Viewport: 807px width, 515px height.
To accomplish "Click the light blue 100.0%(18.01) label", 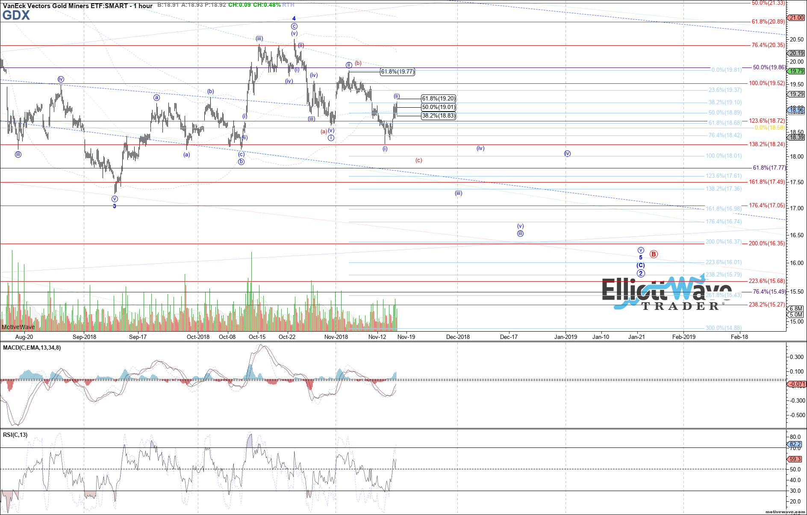I will point(724,156).
